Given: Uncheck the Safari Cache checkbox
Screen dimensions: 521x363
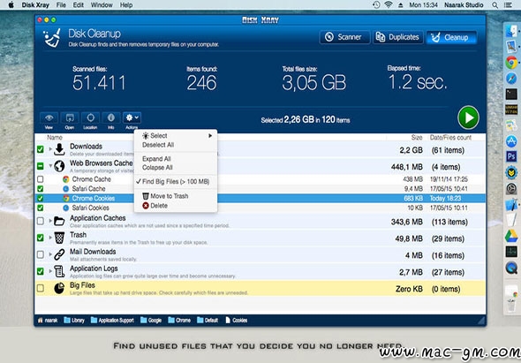Looking at the screenshot, I should pyautogui.click(x=41, y=189).
